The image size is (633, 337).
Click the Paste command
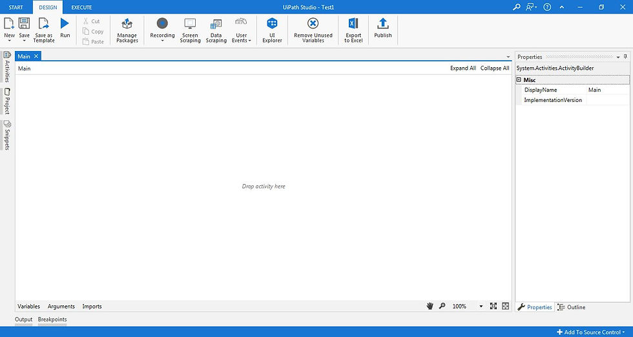pos(93,41)
